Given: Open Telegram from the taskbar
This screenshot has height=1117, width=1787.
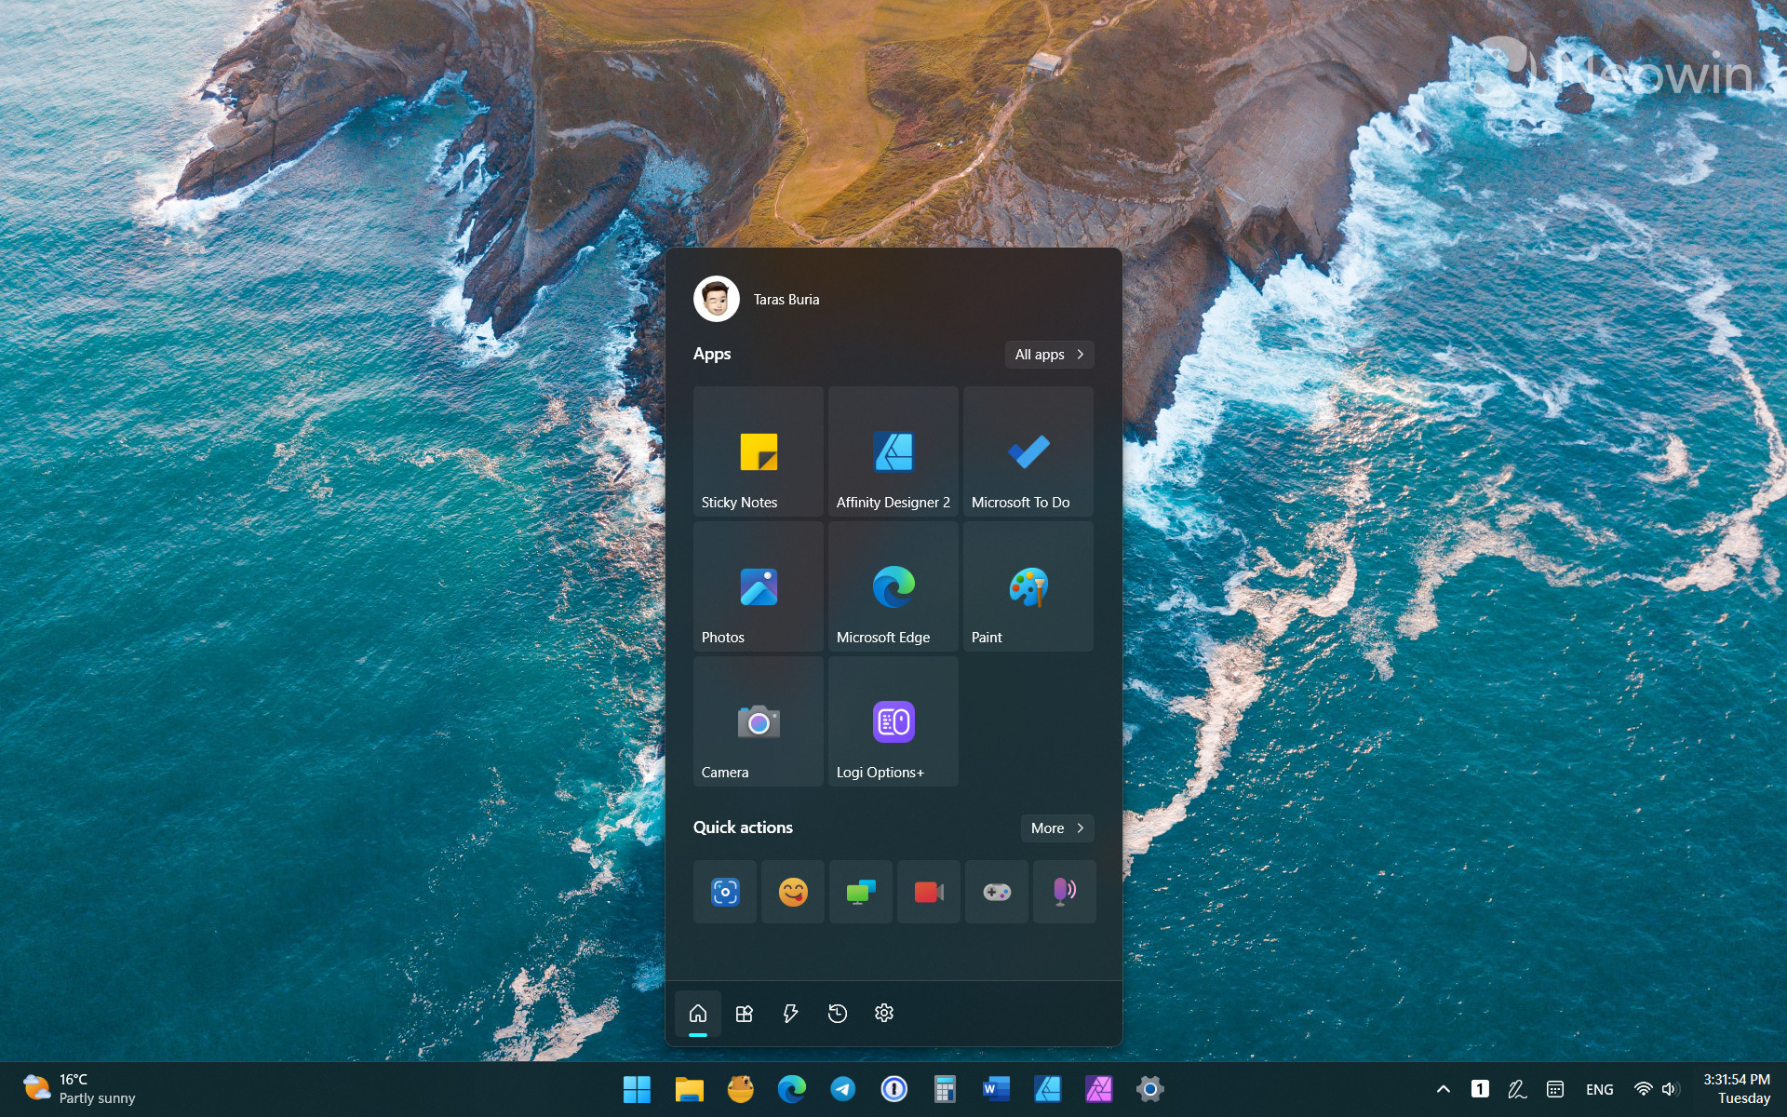Looking at the screenshot, I should click(842, 1089).
